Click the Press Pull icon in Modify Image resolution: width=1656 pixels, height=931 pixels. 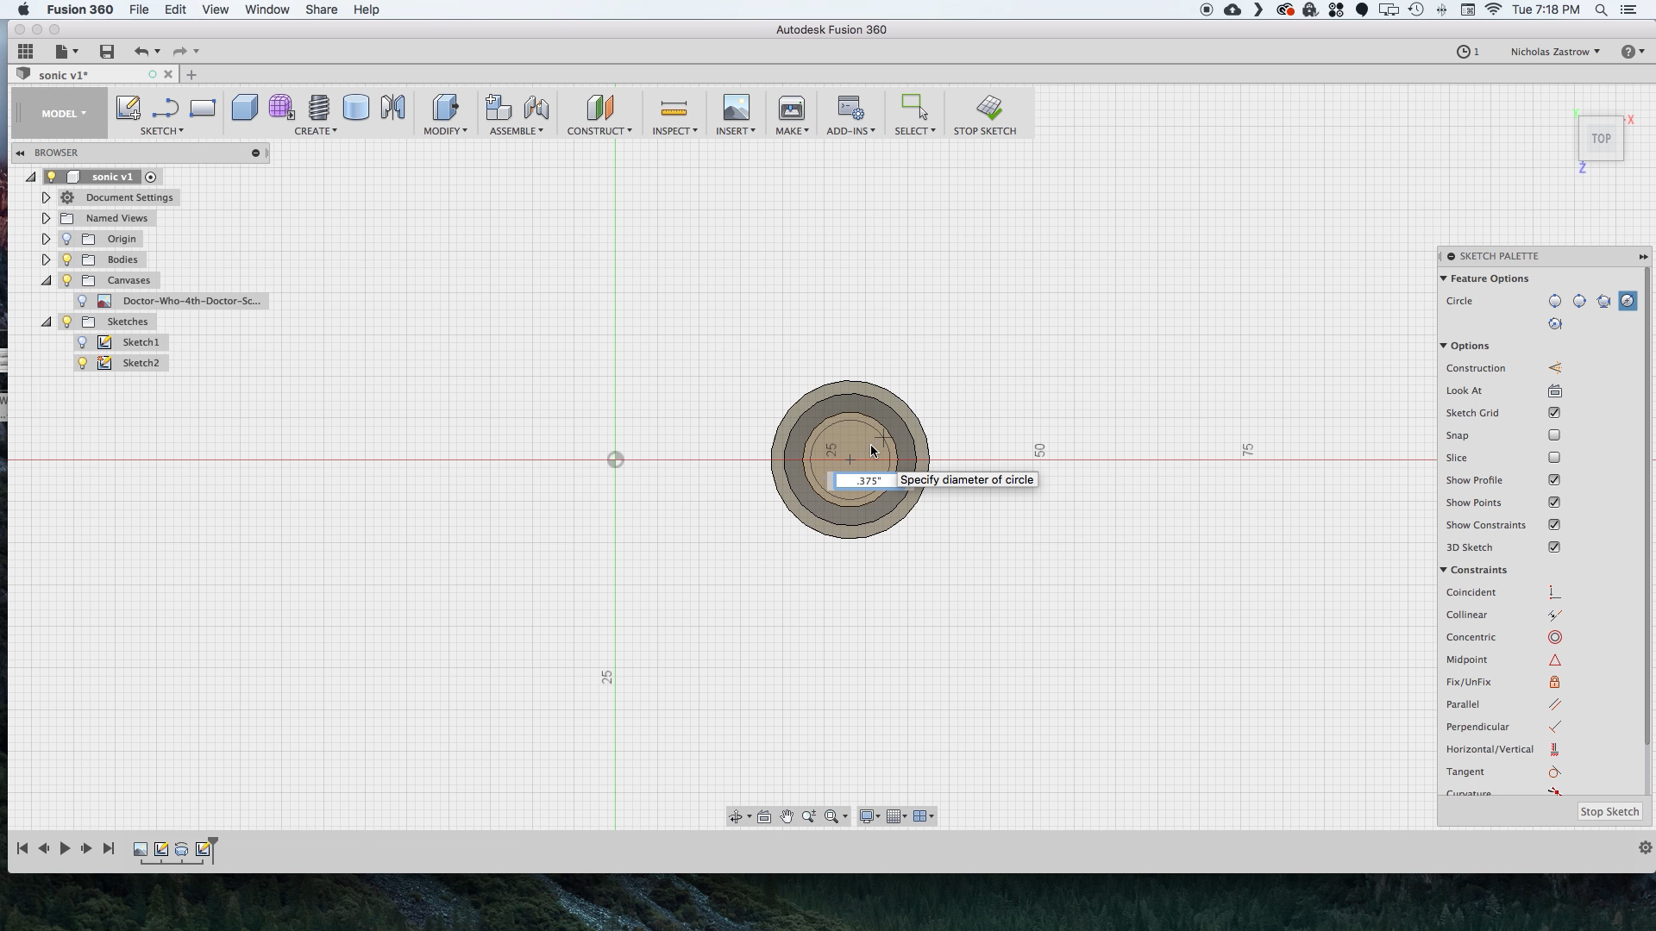[x=445, y=108]
